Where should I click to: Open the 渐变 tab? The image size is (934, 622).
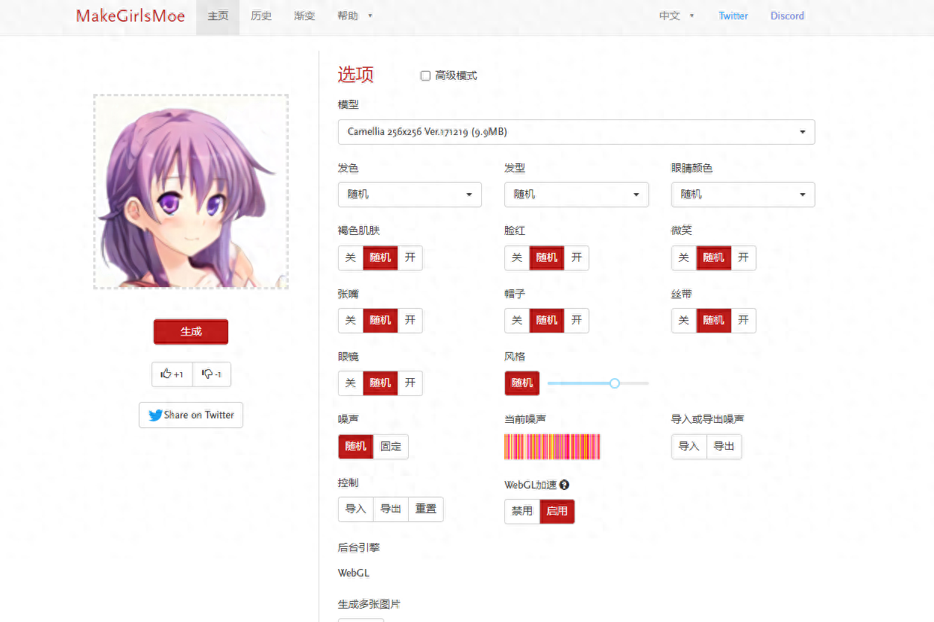tap(304, 16)
